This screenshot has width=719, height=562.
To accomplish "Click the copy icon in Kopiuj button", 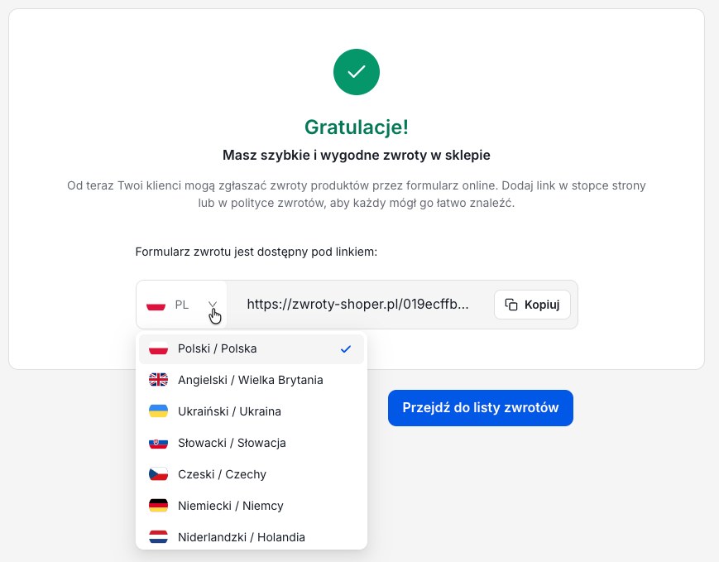I will pos(511,305).
